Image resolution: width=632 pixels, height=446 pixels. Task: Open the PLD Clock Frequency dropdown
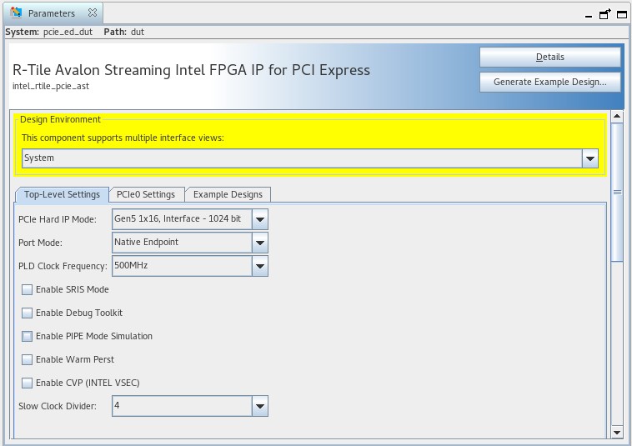(260, 266)
